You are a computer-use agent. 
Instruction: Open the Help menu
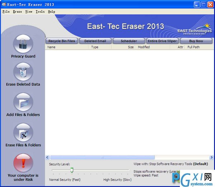[x=52, y=12]
